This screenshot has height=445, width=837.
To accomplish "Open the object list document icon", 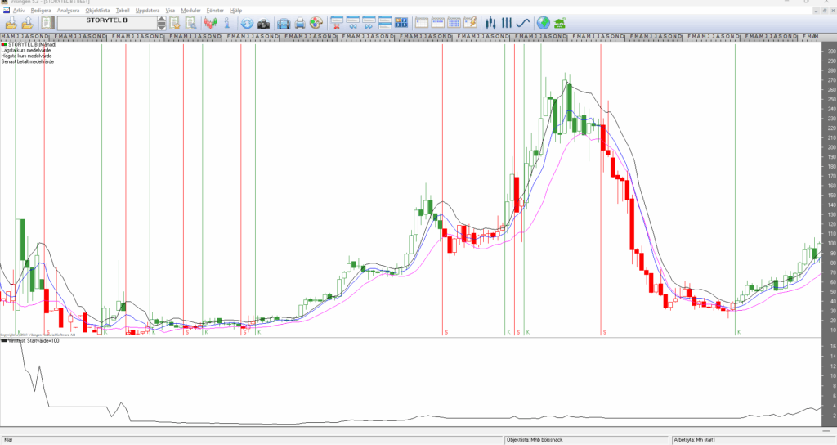I will [47, 23].
